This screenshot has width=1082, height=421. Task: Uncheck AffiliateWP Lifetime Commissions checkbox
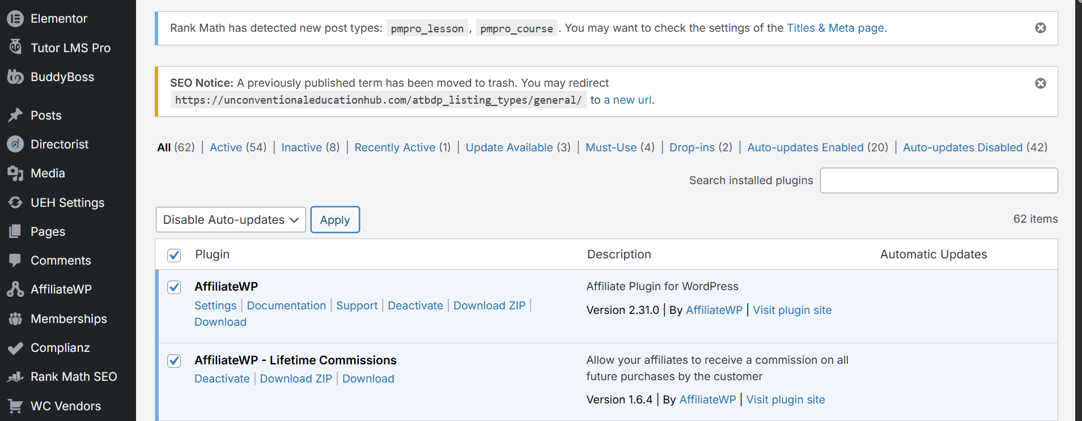tap(174, 361)
